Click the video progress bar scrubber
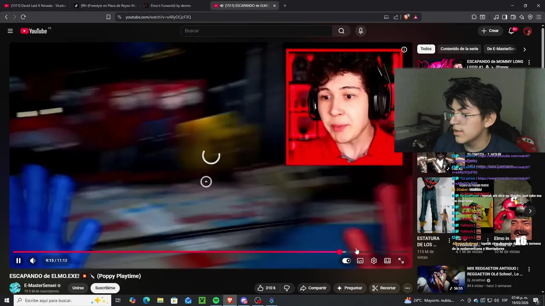The image size is (545, 306). pos(339,252)
